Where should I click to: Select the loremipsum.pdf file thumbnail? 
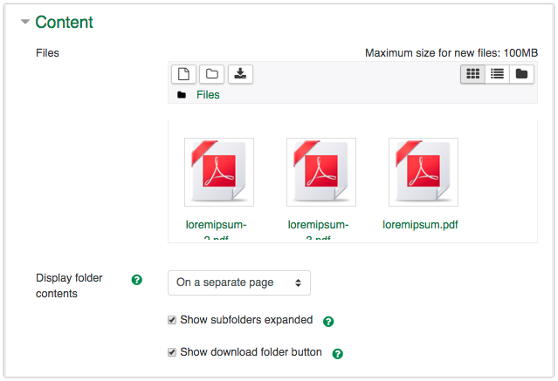[x=423, y=172]
